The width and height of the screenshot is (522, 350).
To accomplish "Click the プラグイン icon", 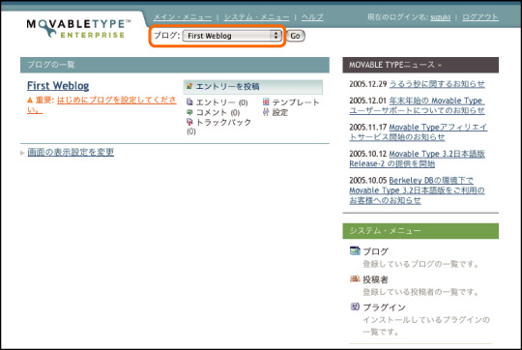I will 355,306.
